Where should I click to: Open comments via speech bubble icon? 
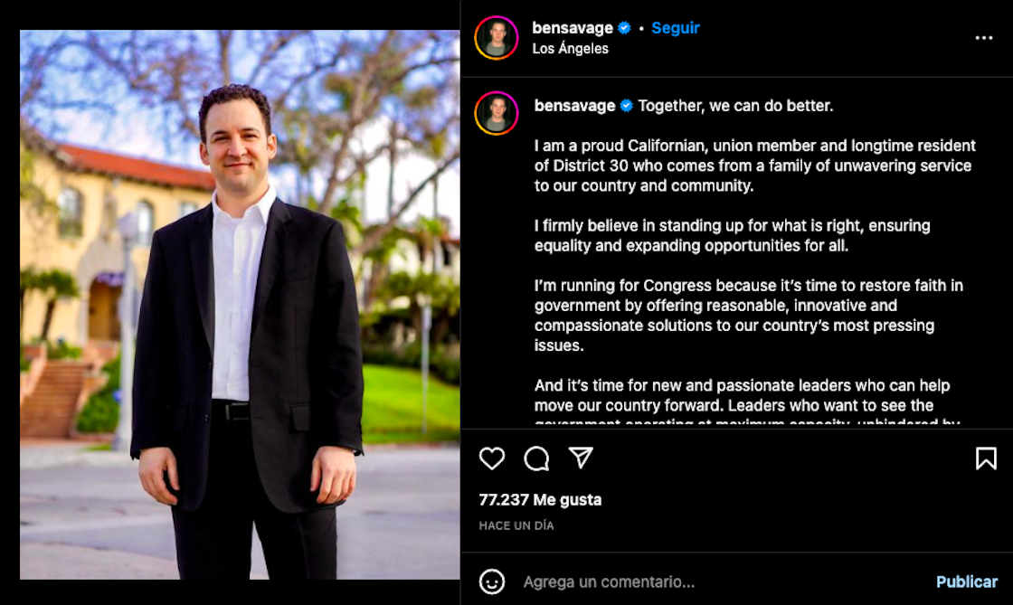pos(536,458)
